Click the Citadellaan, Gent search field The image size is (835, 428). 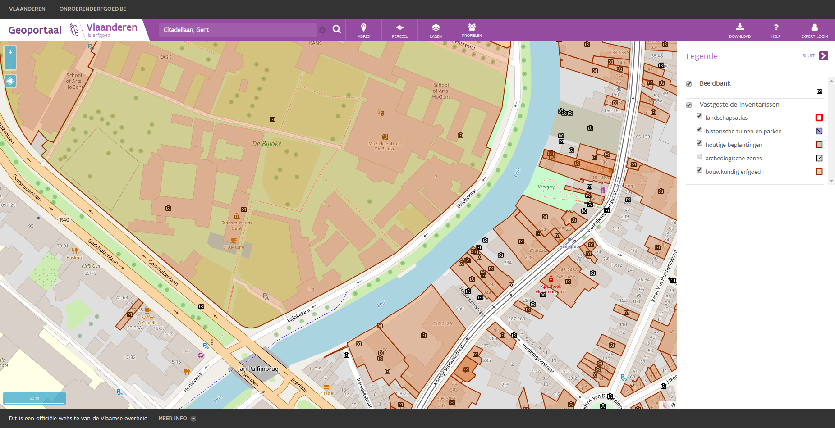[x=238, y=30]
